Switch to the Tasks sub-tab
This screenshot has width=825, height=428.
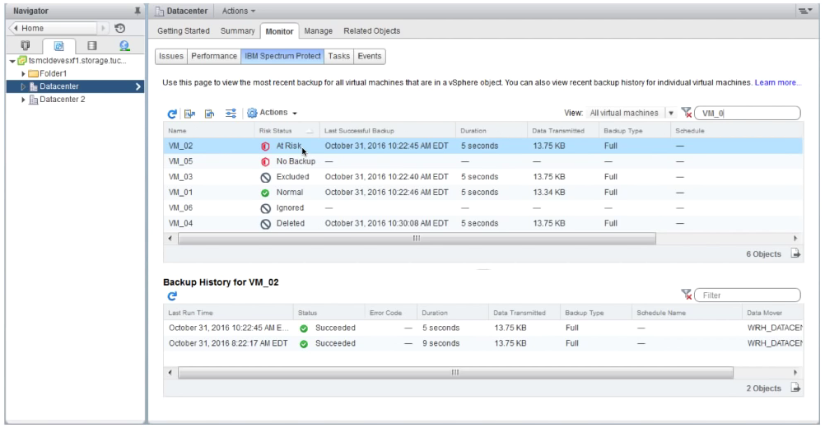point(339,56)
